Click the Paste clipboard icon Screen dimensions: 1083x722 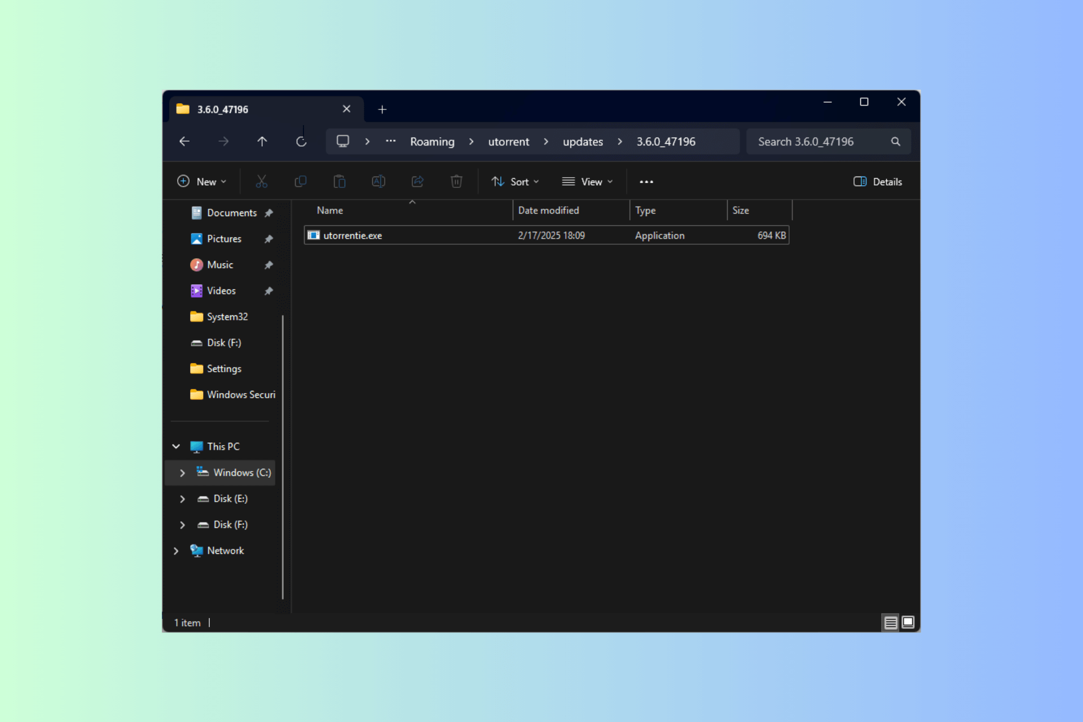click(x=340, y=182)
